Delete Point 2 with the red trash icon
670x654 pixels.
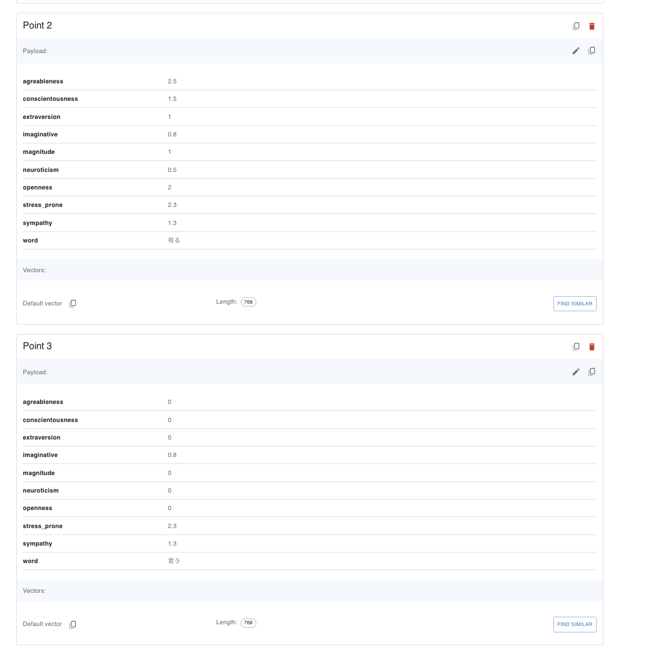click(592, 26)
